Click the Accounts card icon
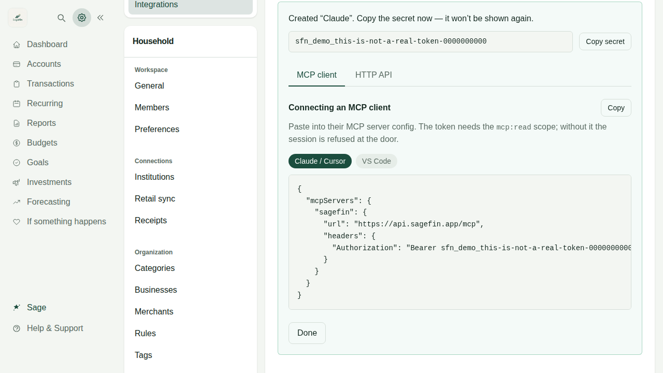This screenshot has width=663, height=373. pyautogui.click(x=17, y=64)
